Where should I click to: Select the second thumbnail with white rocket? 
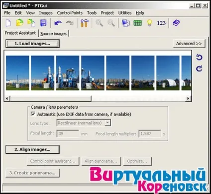43,73
